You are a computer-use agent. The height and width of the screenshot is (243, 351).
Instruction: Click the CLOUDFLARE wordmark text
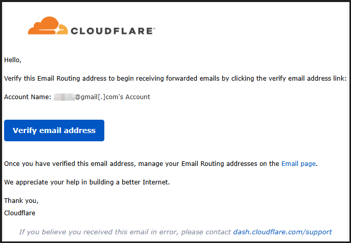pyautogui.click(x=112, y=31)
